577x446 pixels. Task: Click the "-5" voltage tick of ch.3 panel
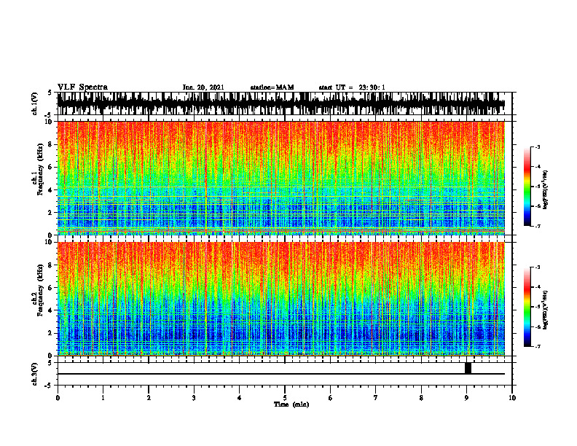click(x=49, y=386)
